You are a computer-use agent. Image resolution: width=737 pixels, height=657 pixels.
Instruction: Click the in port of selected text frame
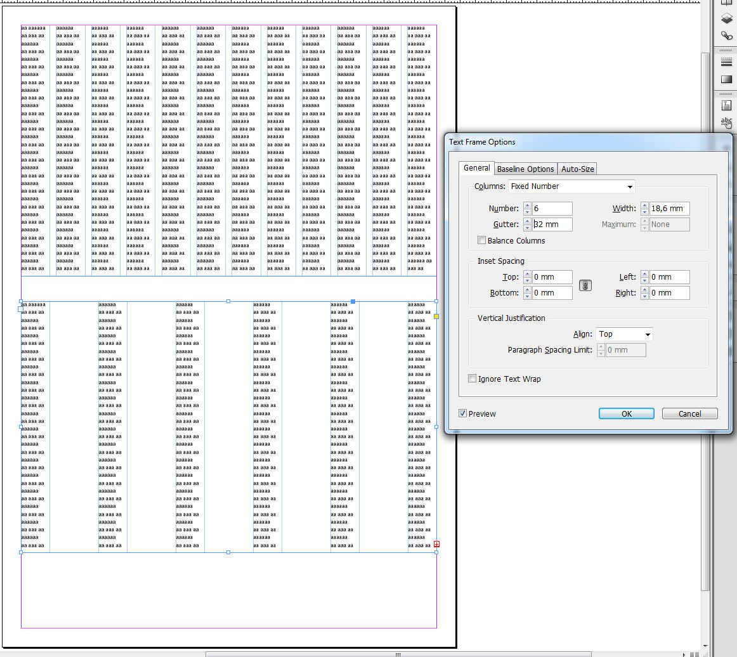(21, 309)
